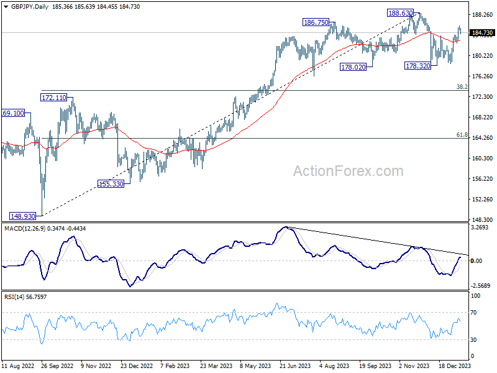Click the 186.750 price label

point(316,22)
